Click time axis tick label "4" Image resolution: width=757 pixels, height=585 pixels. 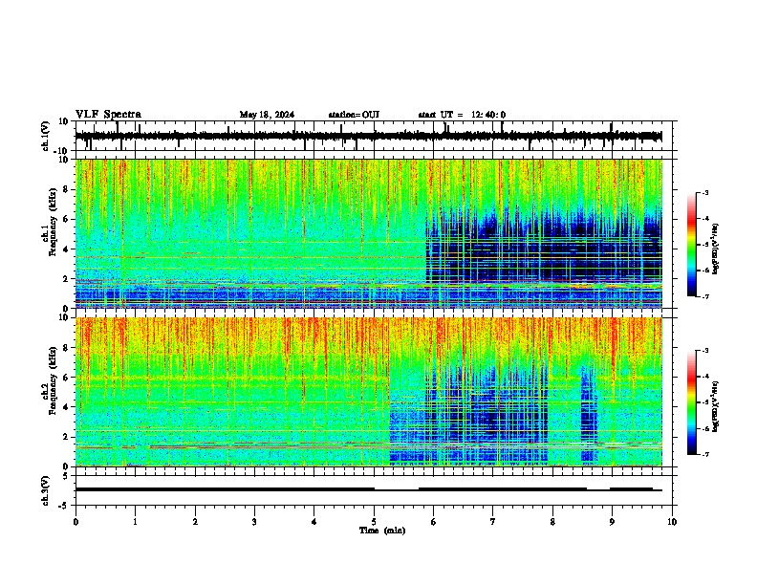pyautogui.click(x=314, y=522)
